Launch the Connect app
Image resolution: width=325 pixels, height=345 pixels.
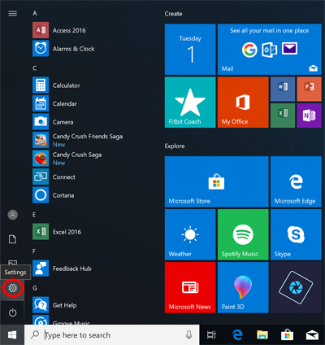click(x=54, y=177)
